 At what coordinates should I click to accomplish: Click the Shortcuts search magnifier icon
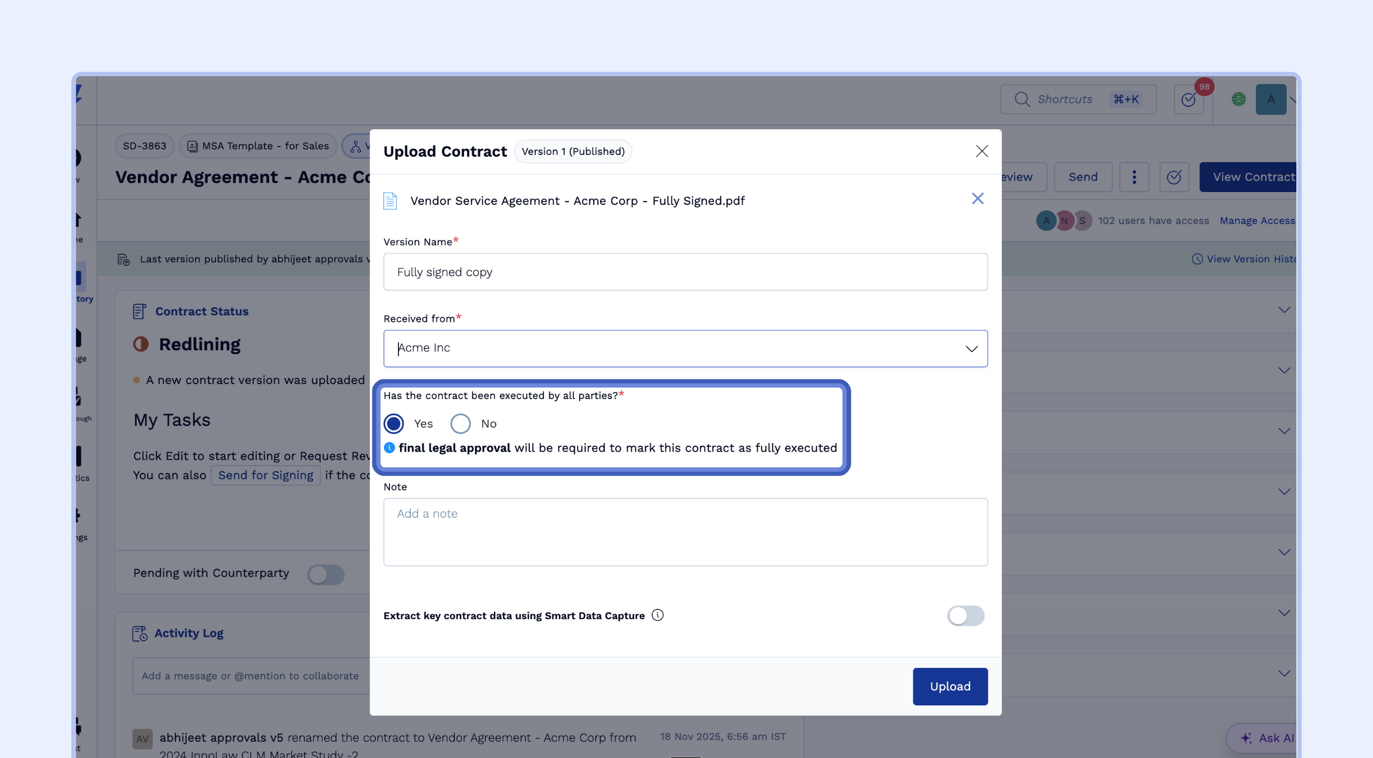1022,99
